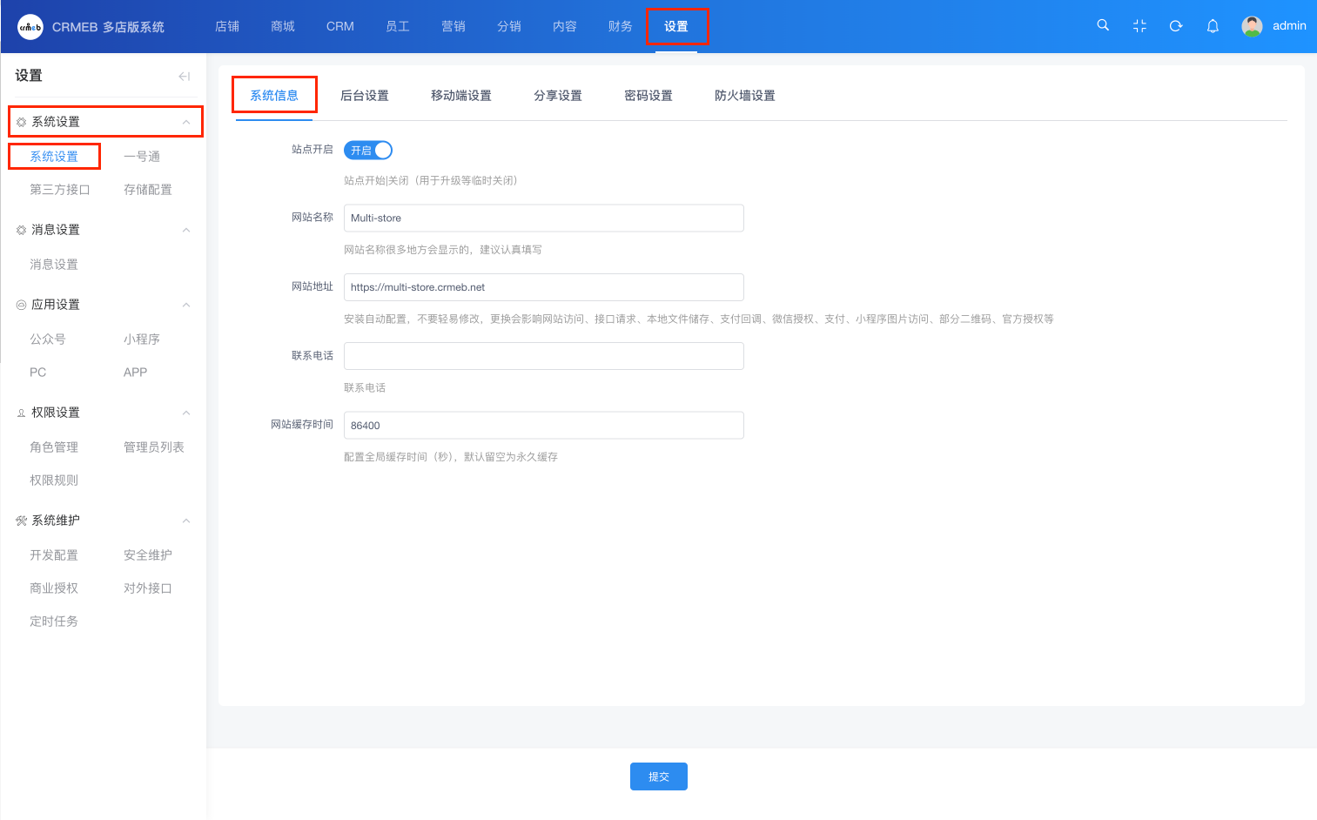
Task: Open 开发配置 sidebar item
Action: (54, 555)
